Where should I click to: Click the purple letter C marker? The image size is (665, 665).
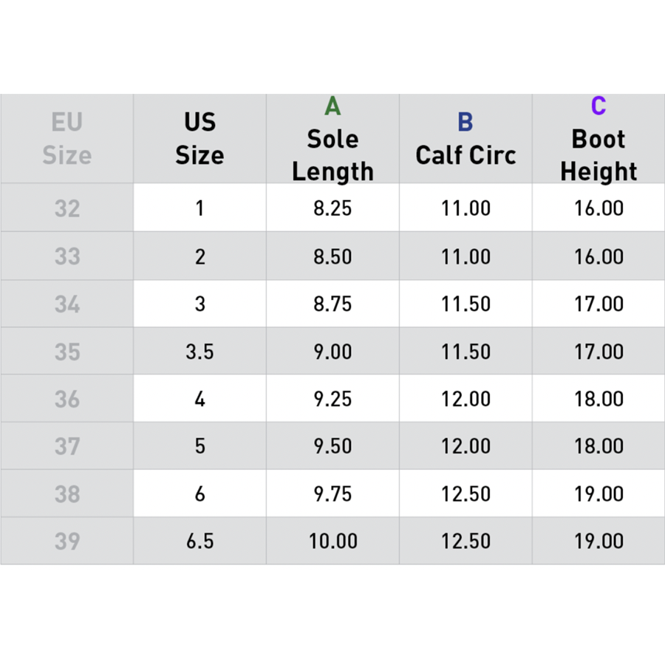pos(598,106)
